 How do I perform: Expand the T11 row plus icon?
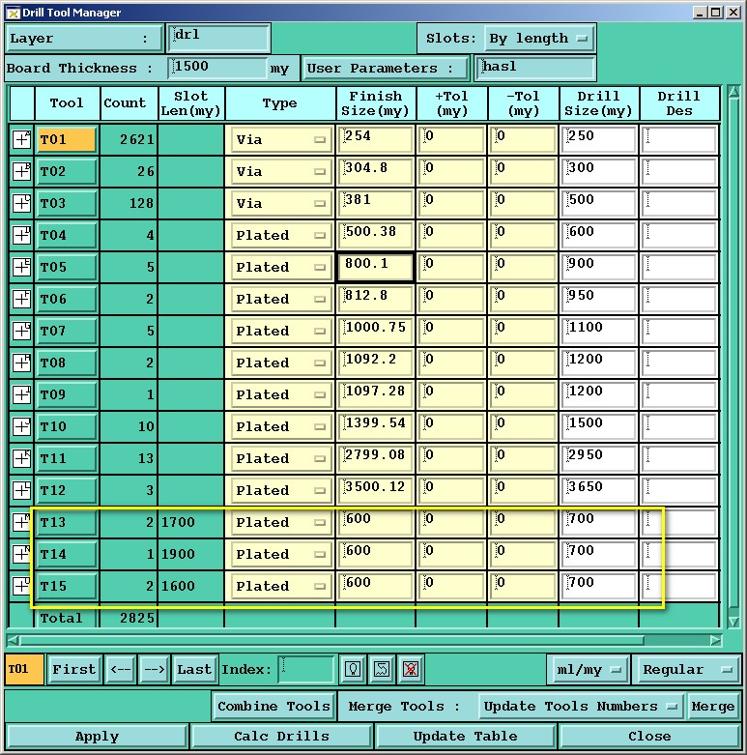click(x=21, y=458)
